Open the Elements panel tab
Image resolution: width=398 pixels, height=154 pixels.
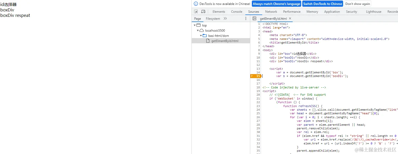click(219, 12)
